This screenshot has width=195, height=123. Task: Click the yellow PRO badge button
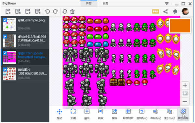point(155,12)
